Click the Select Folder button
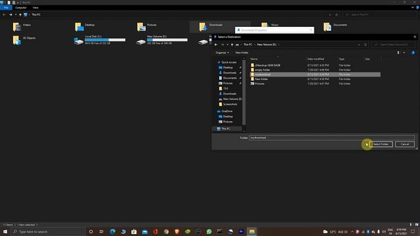The width and height of the screenshot is (420, 236). coord(381,144)
